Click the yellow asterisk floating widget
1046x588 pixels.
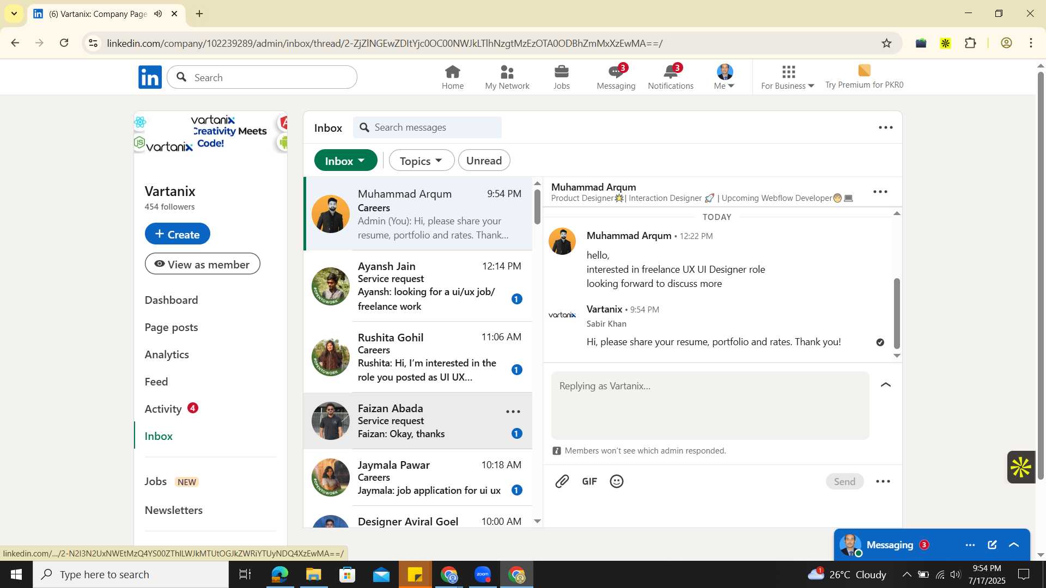1020,467
